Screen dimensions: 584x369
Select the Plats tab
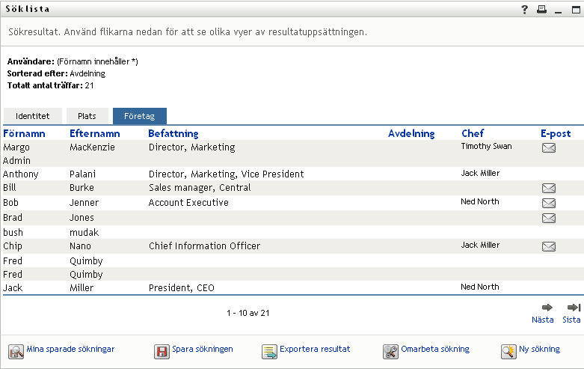pyautogui.click(x=87, y=116)
